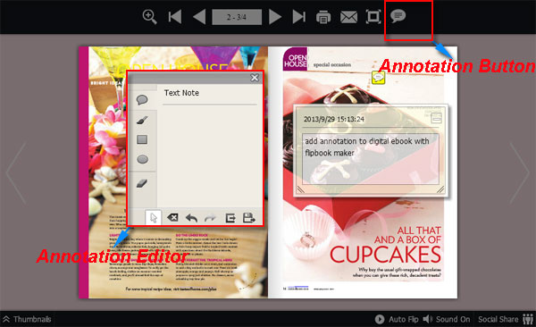This screenshot has width=536, height=327.
Task: Undo the last annotation action
Action: (191, 217)
